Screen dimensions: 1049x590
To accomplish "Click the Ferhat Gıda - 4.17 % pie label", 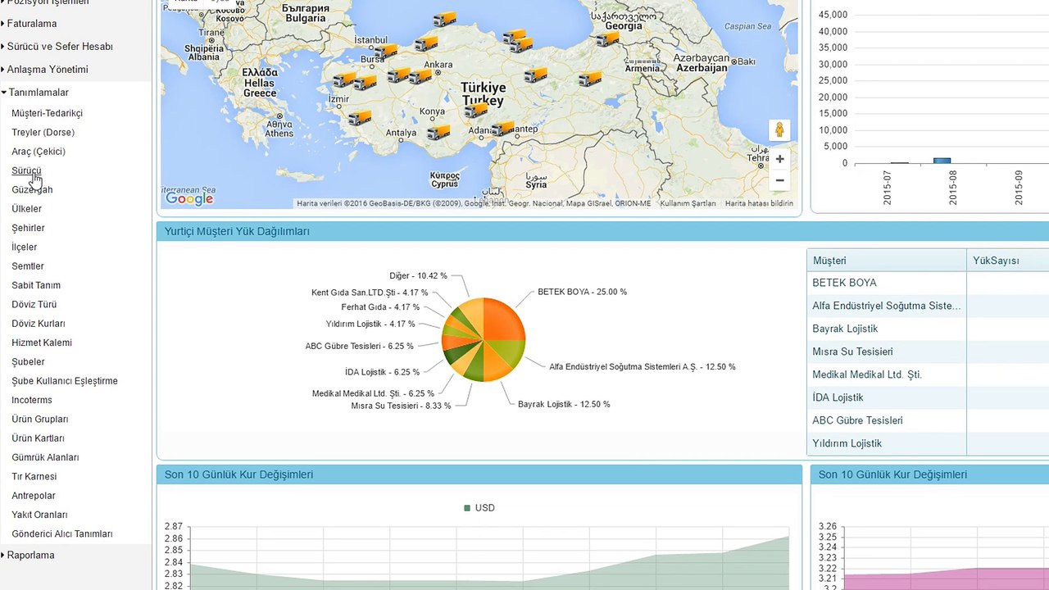I will (x=380, y=307).
